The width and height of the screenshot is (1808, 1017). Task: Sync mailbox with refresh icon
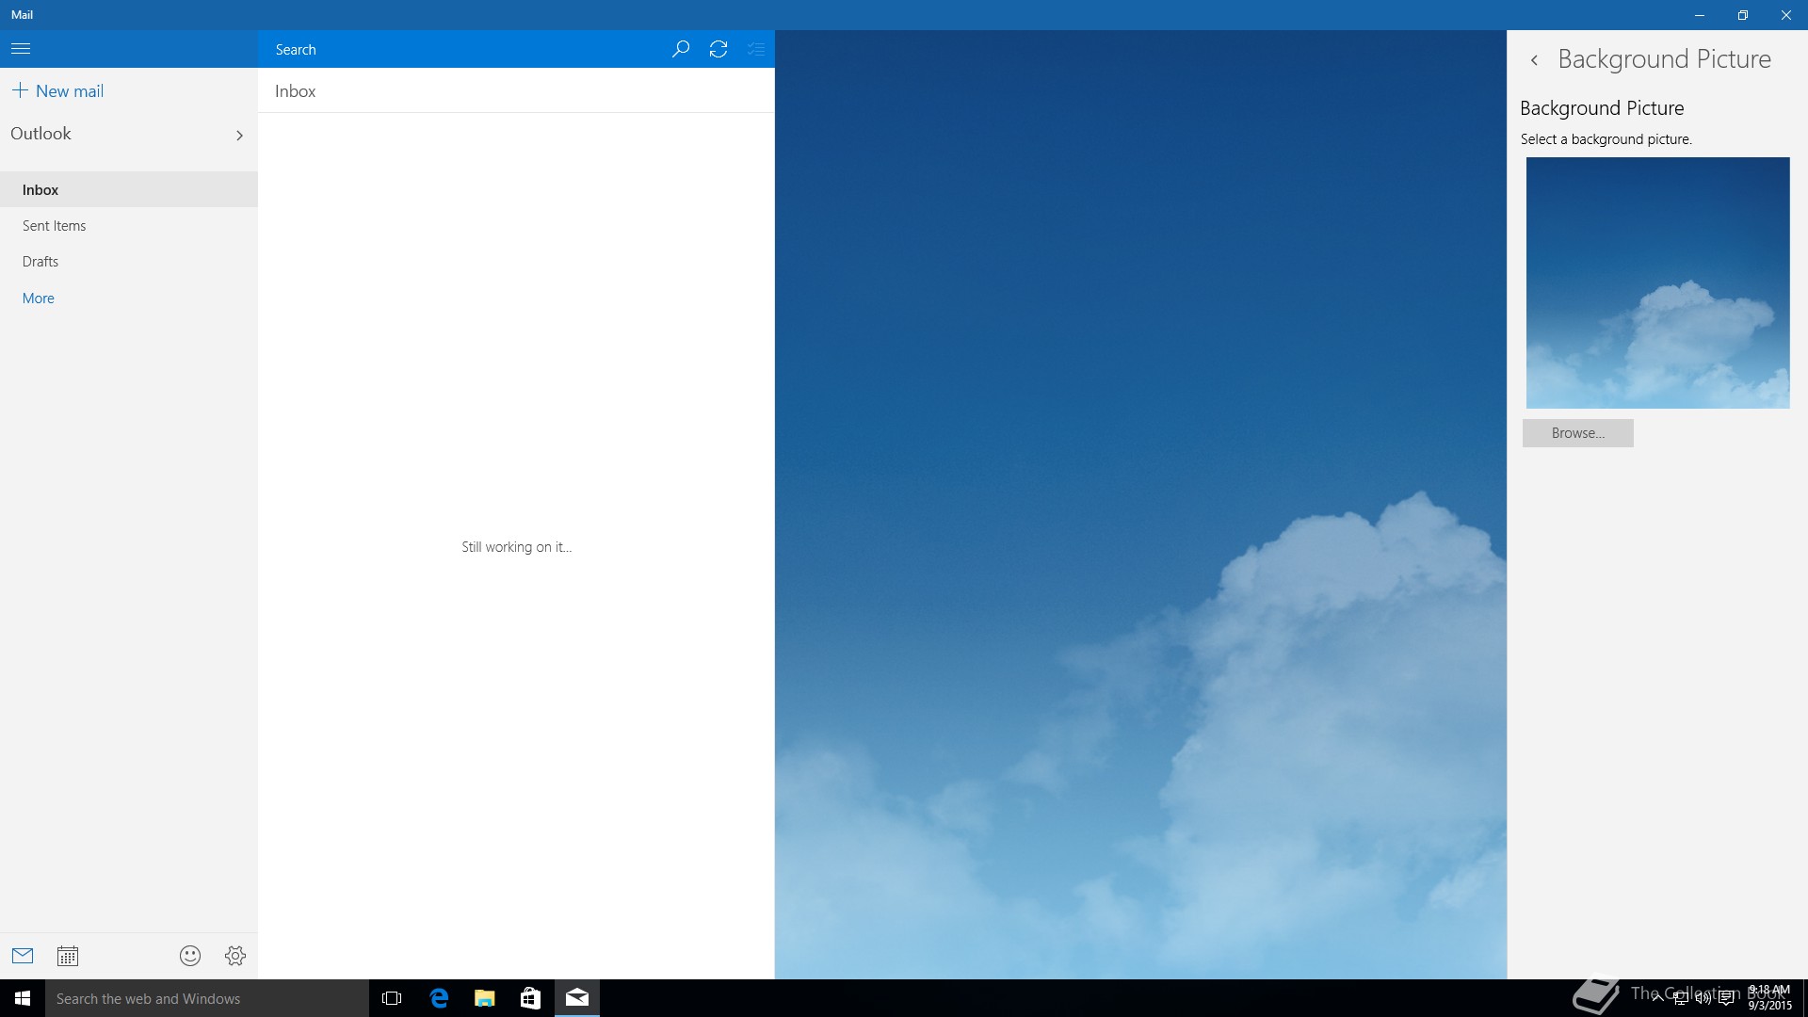(x=718, y=49)
